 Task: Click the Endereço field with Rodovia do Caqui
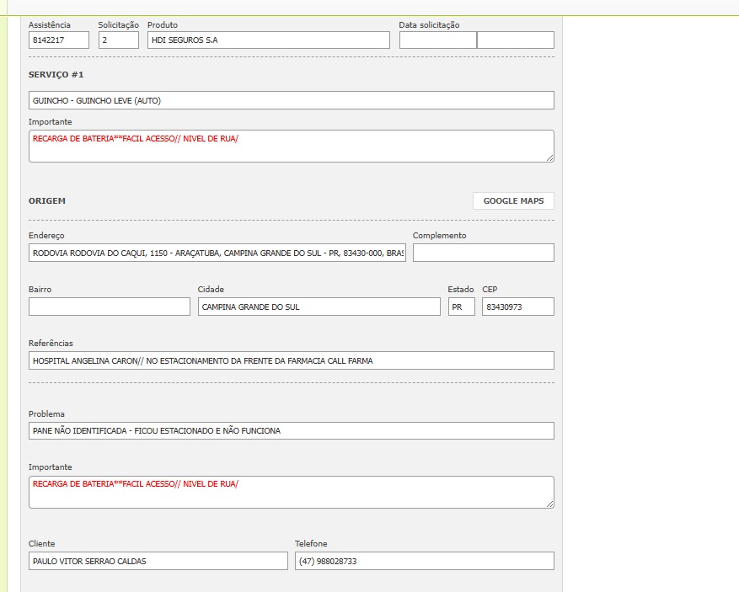click(217, 253)
